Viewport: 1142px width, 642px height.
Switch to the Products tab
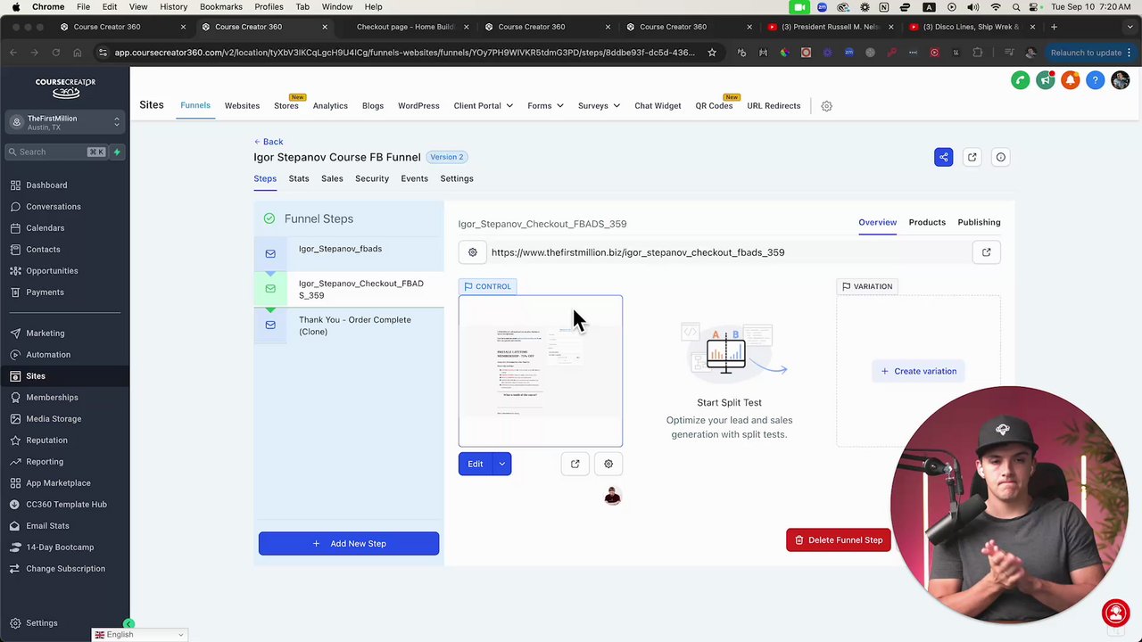[927, 222]
